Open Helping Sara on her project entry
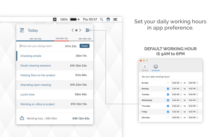This screenshot has height=137, width=219. coord(55,75)
